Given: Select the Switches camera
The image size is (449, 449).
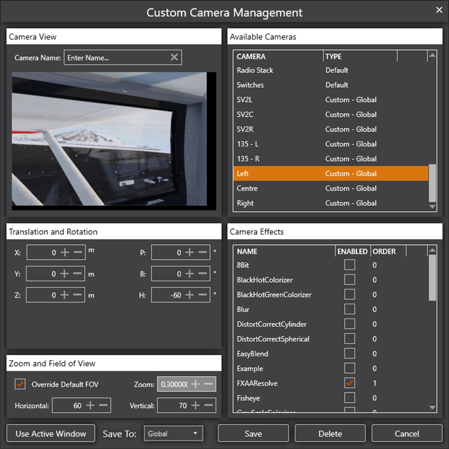Looking at the screenshot, I should (331, 85).
